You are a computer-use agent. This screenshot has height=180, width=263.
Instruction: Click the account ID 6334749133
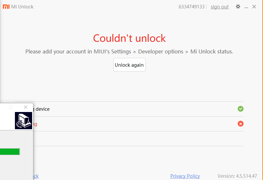coord(191,7)
